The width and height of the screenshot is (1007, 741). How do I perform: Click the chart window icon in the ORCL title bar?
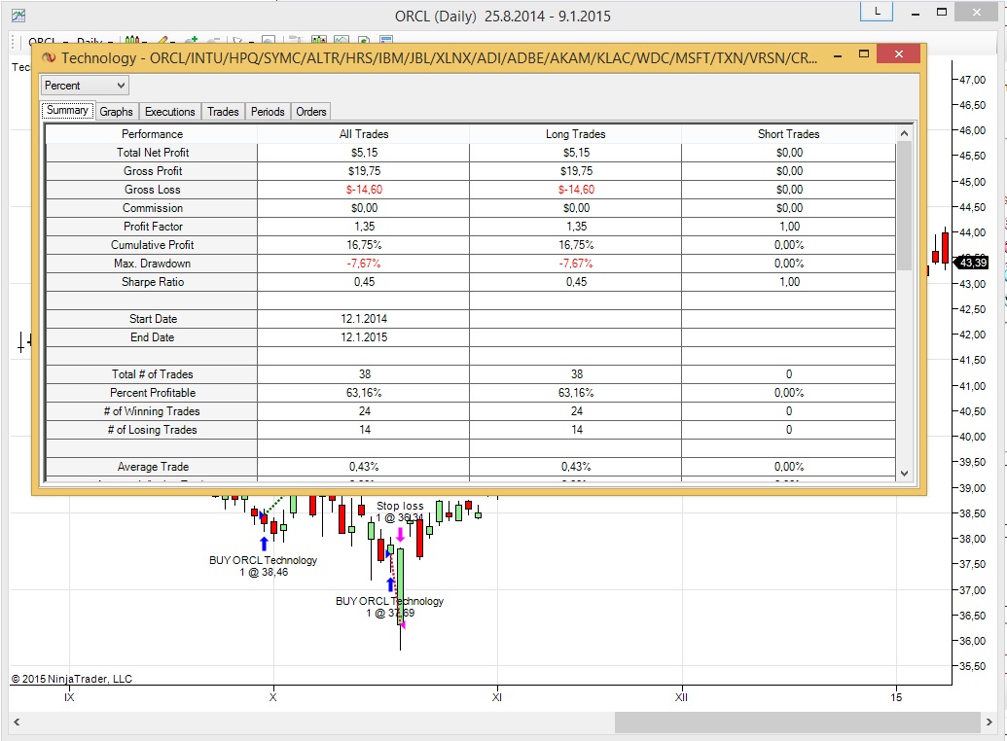pyautogui.click(x=18, y=16)
